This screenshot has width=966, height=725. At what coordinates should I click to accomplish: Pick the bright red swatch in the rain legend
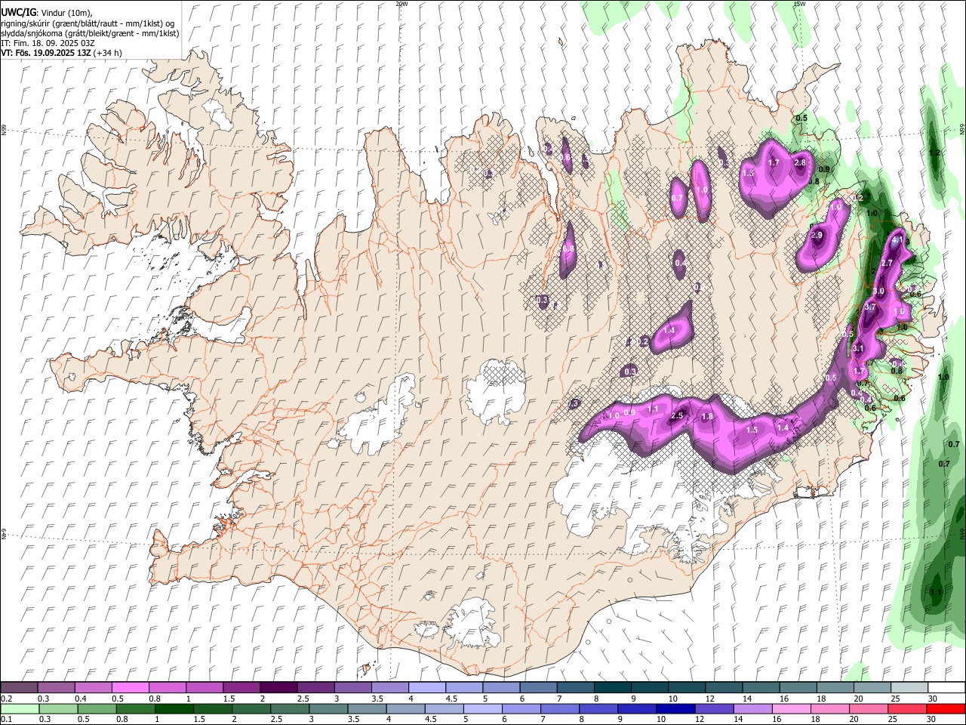(x=946, y=709)
